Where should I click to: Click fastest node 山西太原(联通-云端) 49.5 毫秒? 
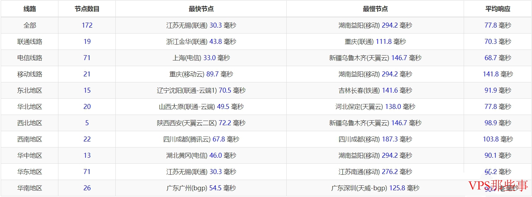click(201, 107)
